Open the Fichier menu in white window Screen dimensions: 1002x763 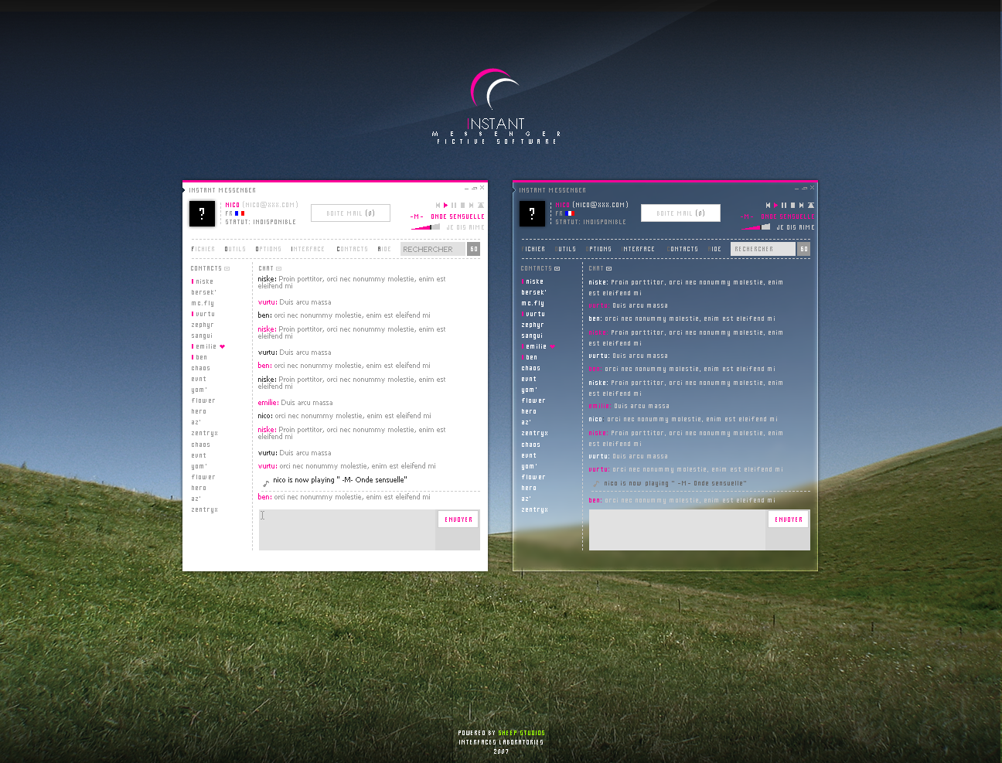coord(203,249)
